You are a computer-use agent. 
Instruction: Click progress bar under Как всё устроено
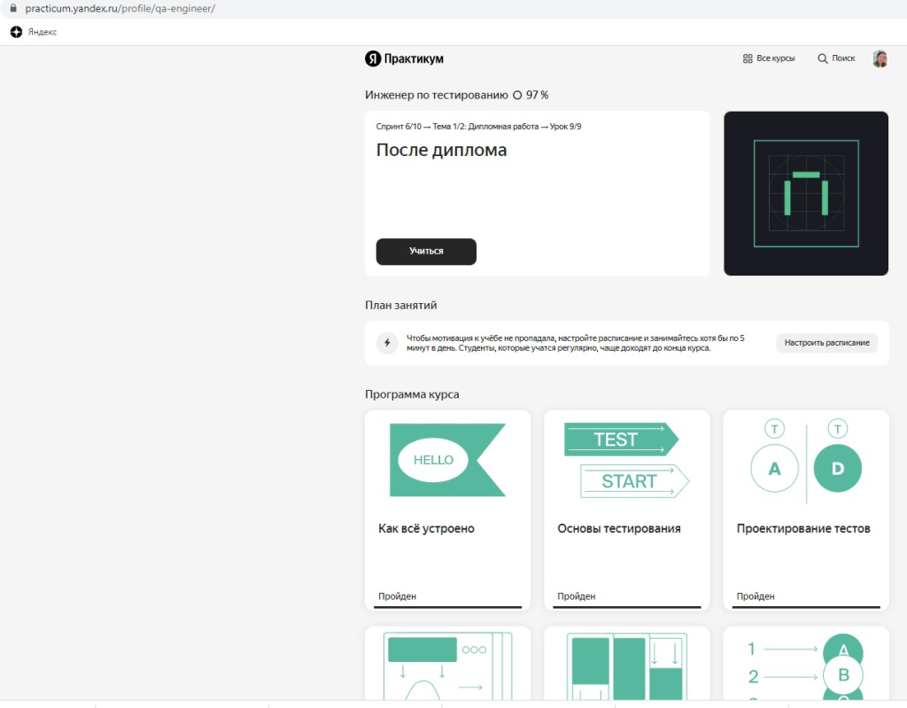click(x=447, y=607)
